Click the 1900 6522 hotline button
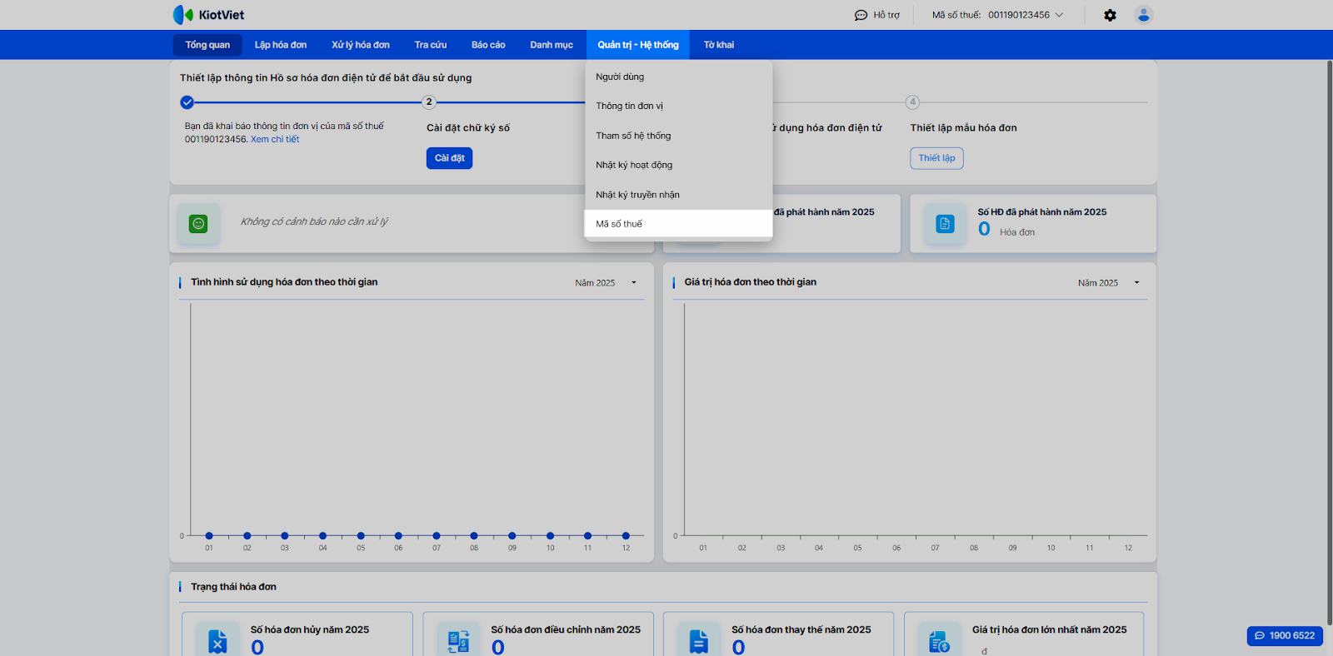 pyautogui.click(x=1285, y=635)
